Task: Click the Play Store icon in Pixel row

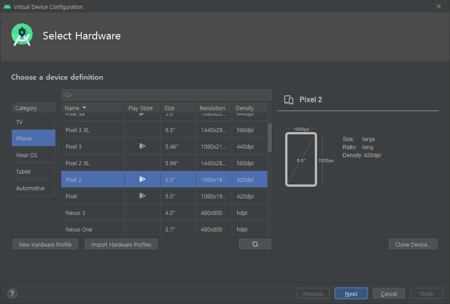Action: [142, 196]
